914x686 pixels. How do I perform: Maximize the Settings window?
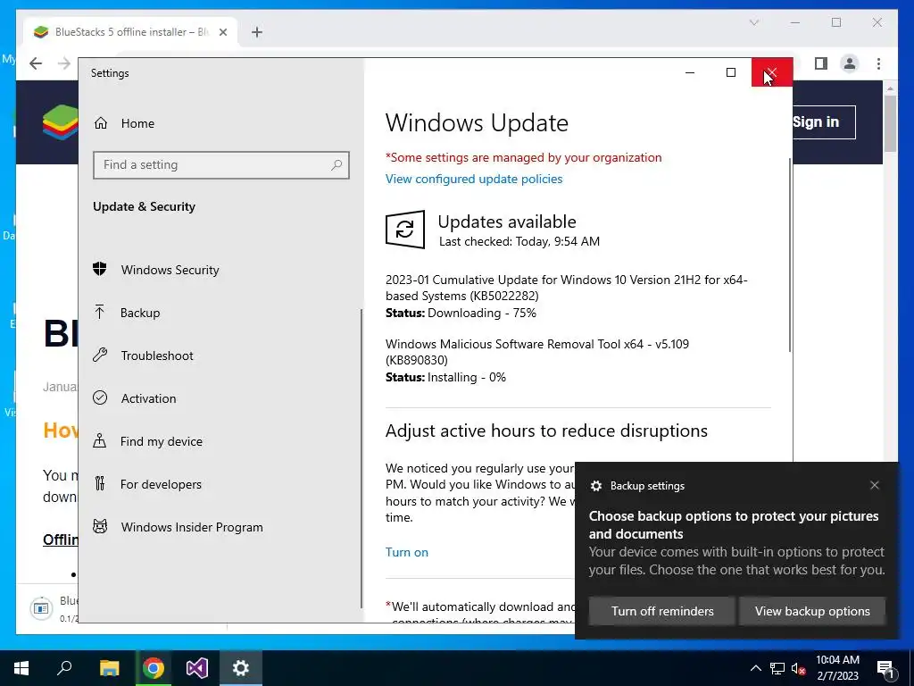pos(730,72)
